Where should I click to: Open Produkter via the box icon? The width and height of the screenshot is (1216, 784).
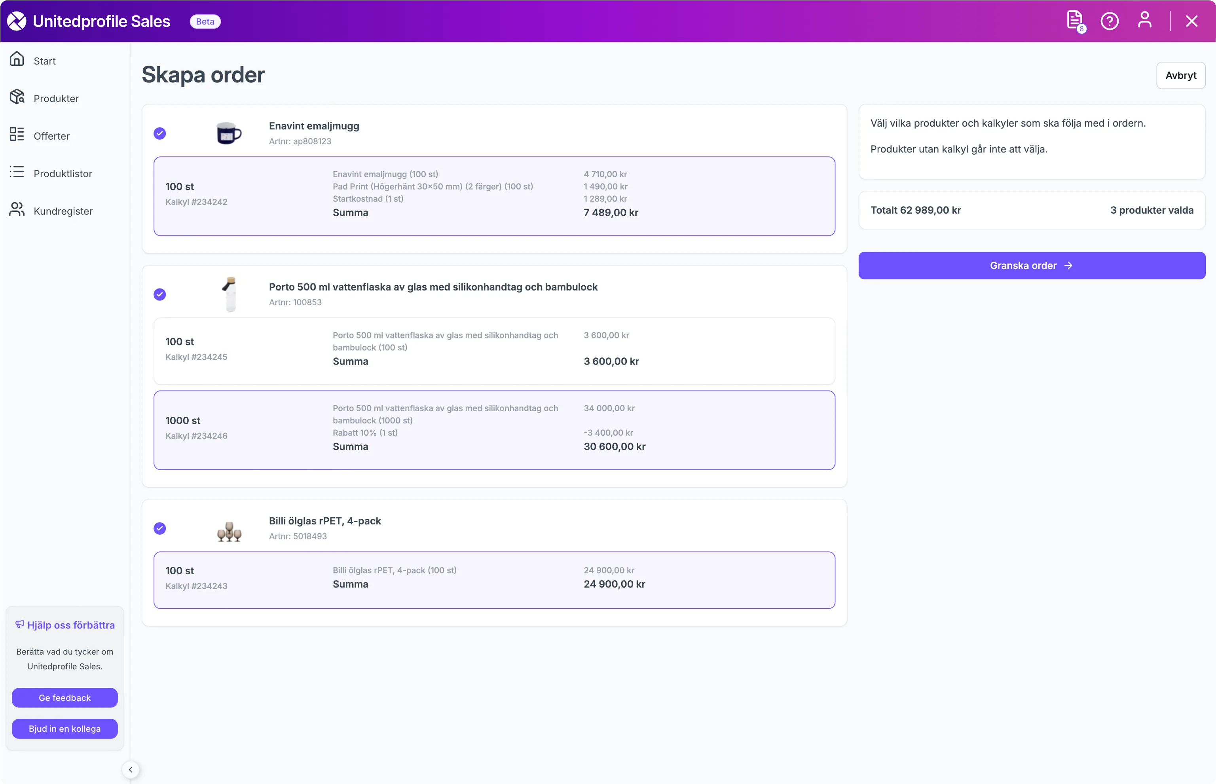pyautogui.click(x=17, y=97)
